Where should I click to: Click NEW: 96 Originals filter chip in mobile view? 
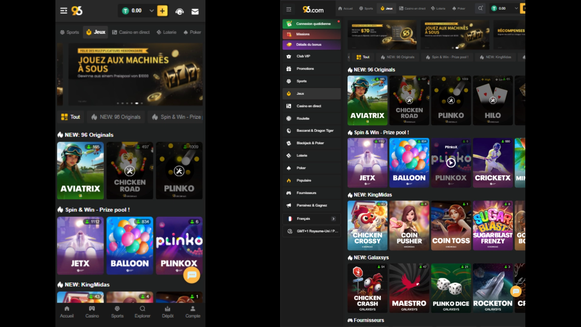tap(116, 117)
